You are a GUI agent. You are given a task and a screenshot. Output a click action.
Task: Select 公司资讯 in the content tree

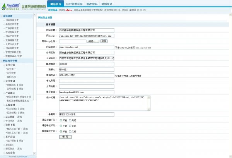10,81
